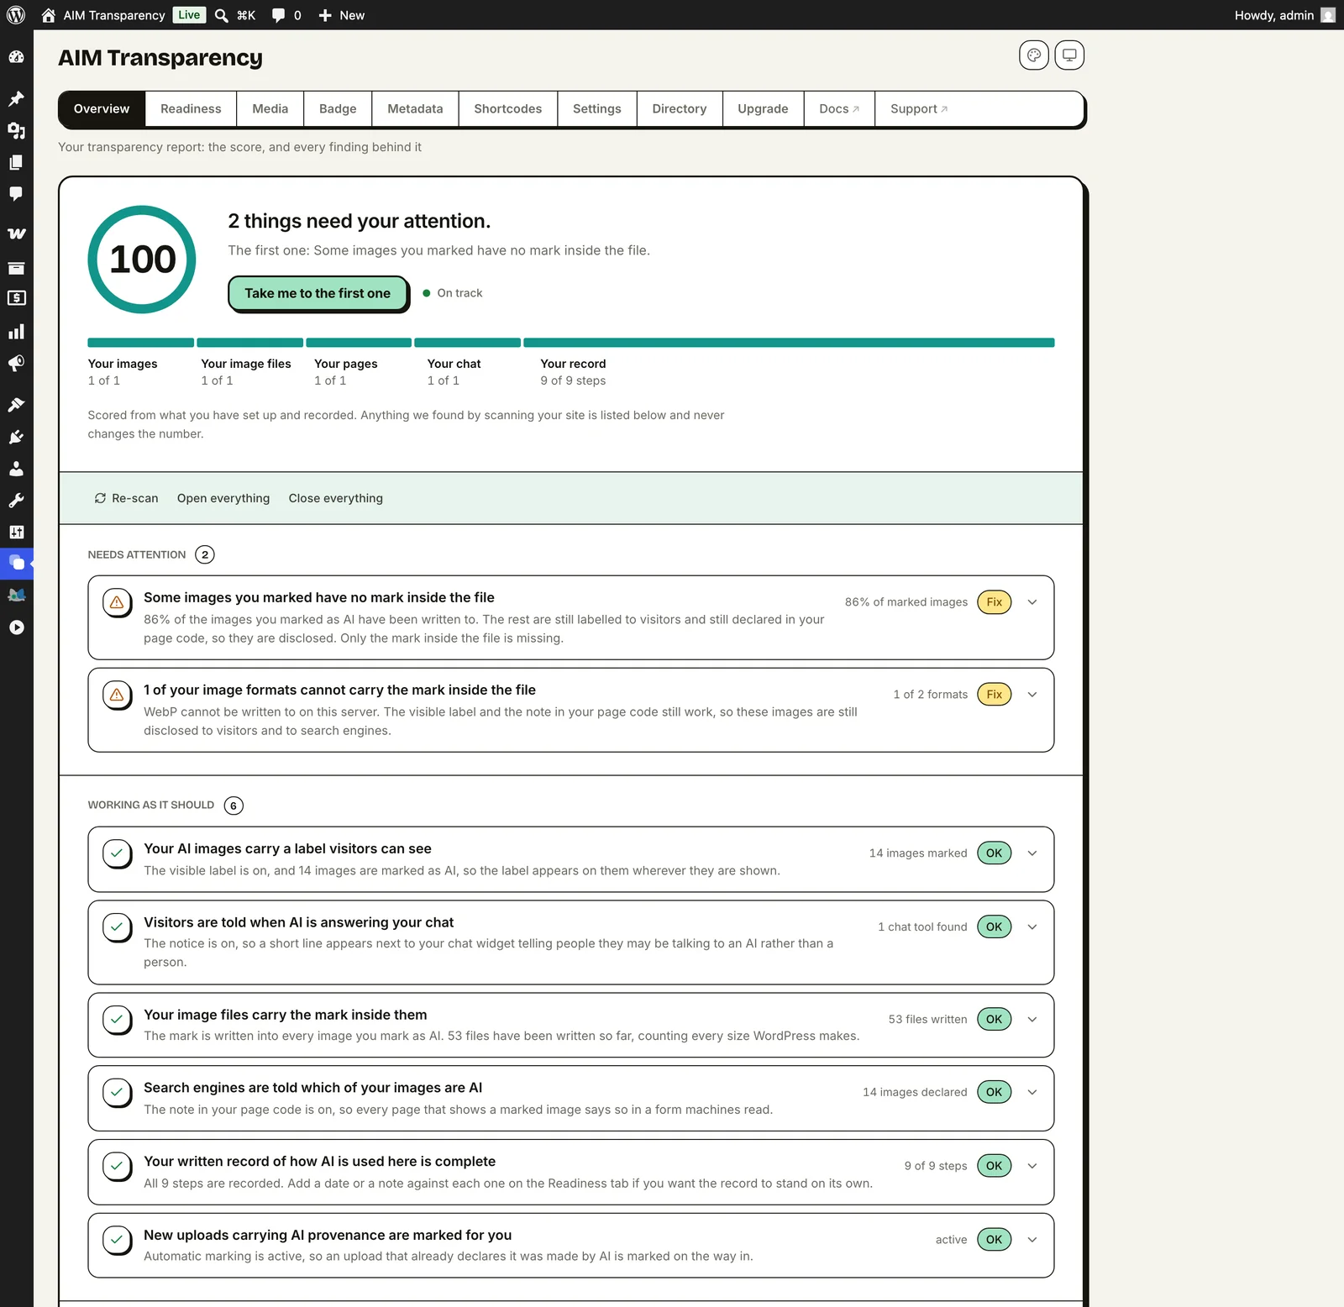Screen dimensions: 1344x1307
Task: Click warning icon on 'no mark inside' row
Action: pos(117,602)
